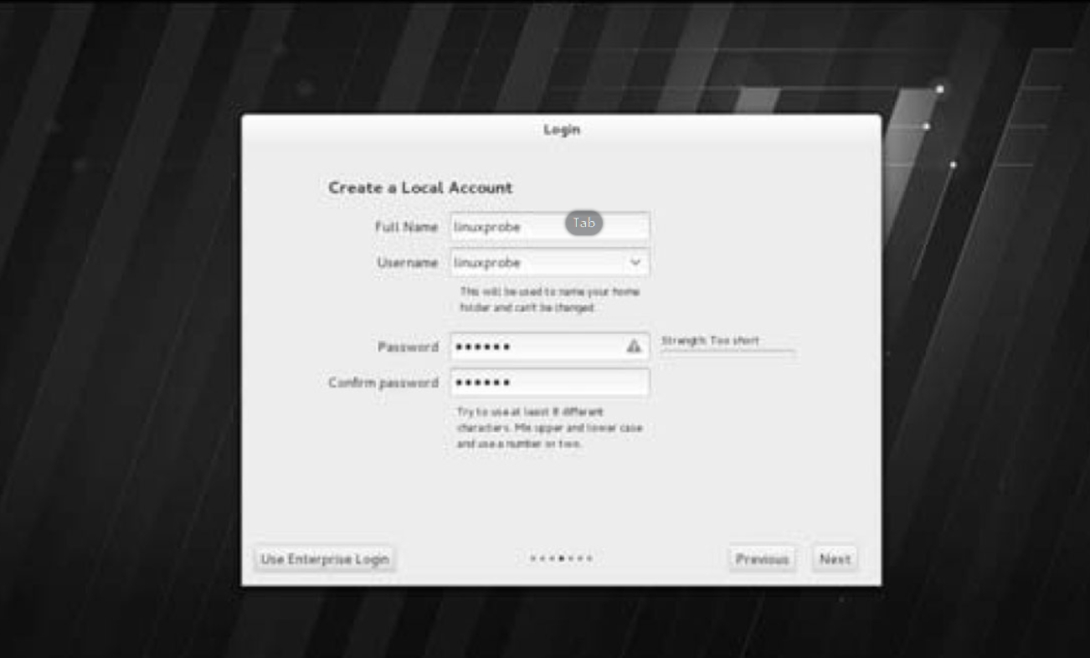Click the Confirm password label

(x=383, y=383)
